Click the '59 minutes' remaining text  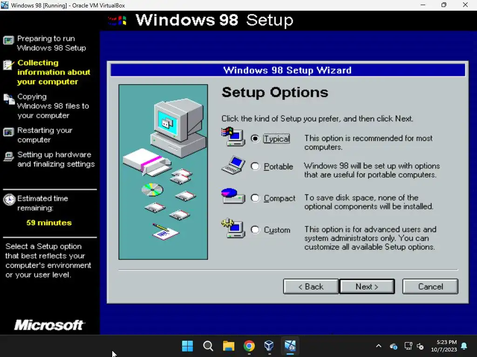[x=48, y=223]
